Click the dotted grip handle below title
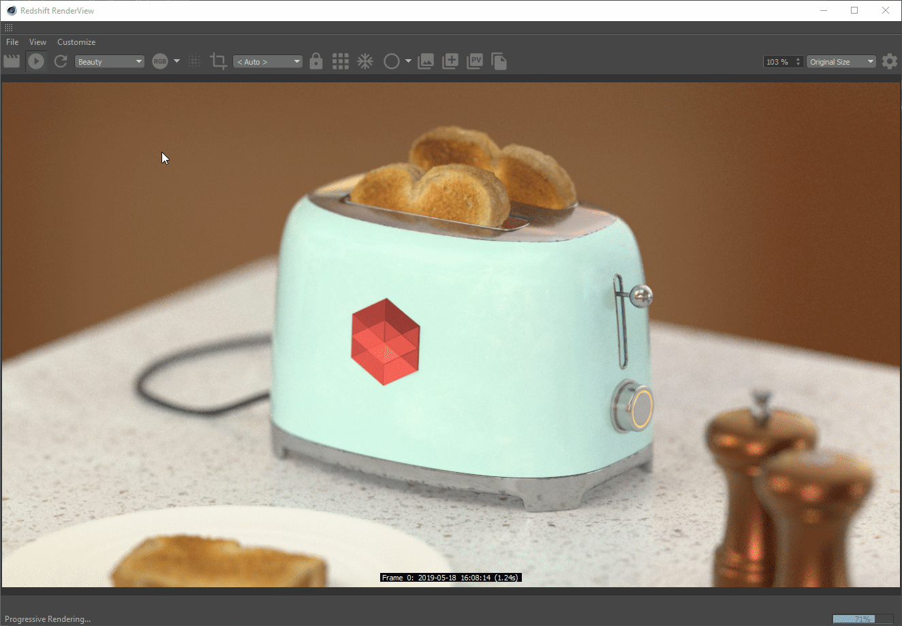The image size is (902, 626). (8, 28)
